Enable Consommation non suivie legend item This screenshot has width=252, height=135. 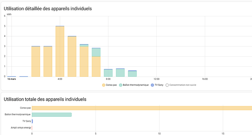click(x=181, y=85)
